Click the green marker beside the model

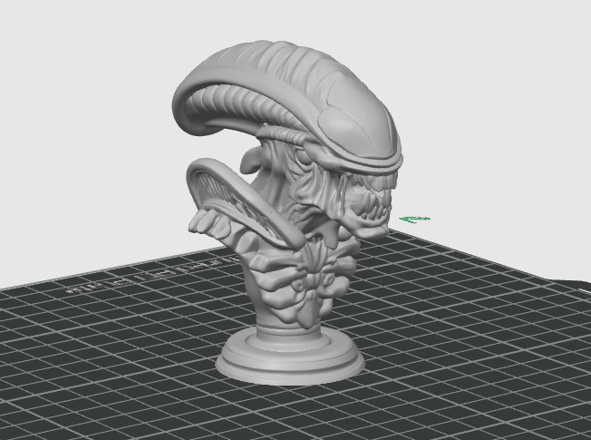pos(415,220)
